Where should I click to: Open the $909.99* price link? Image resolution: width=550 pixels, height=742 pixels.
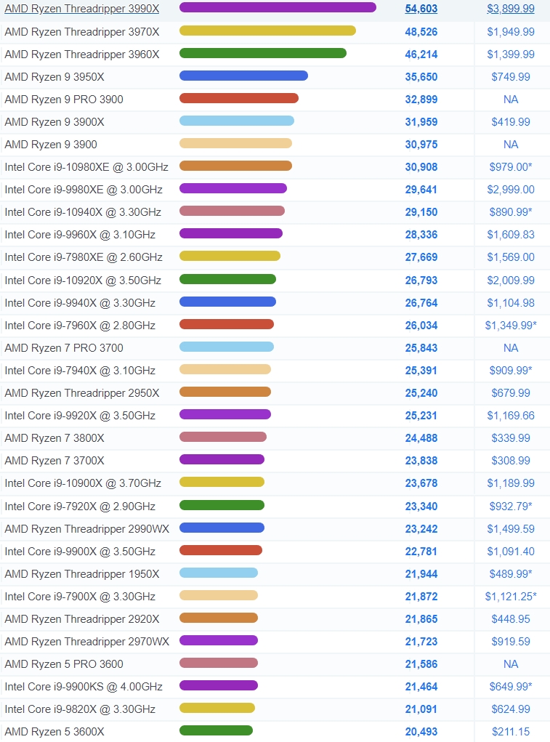coord(511,371)
